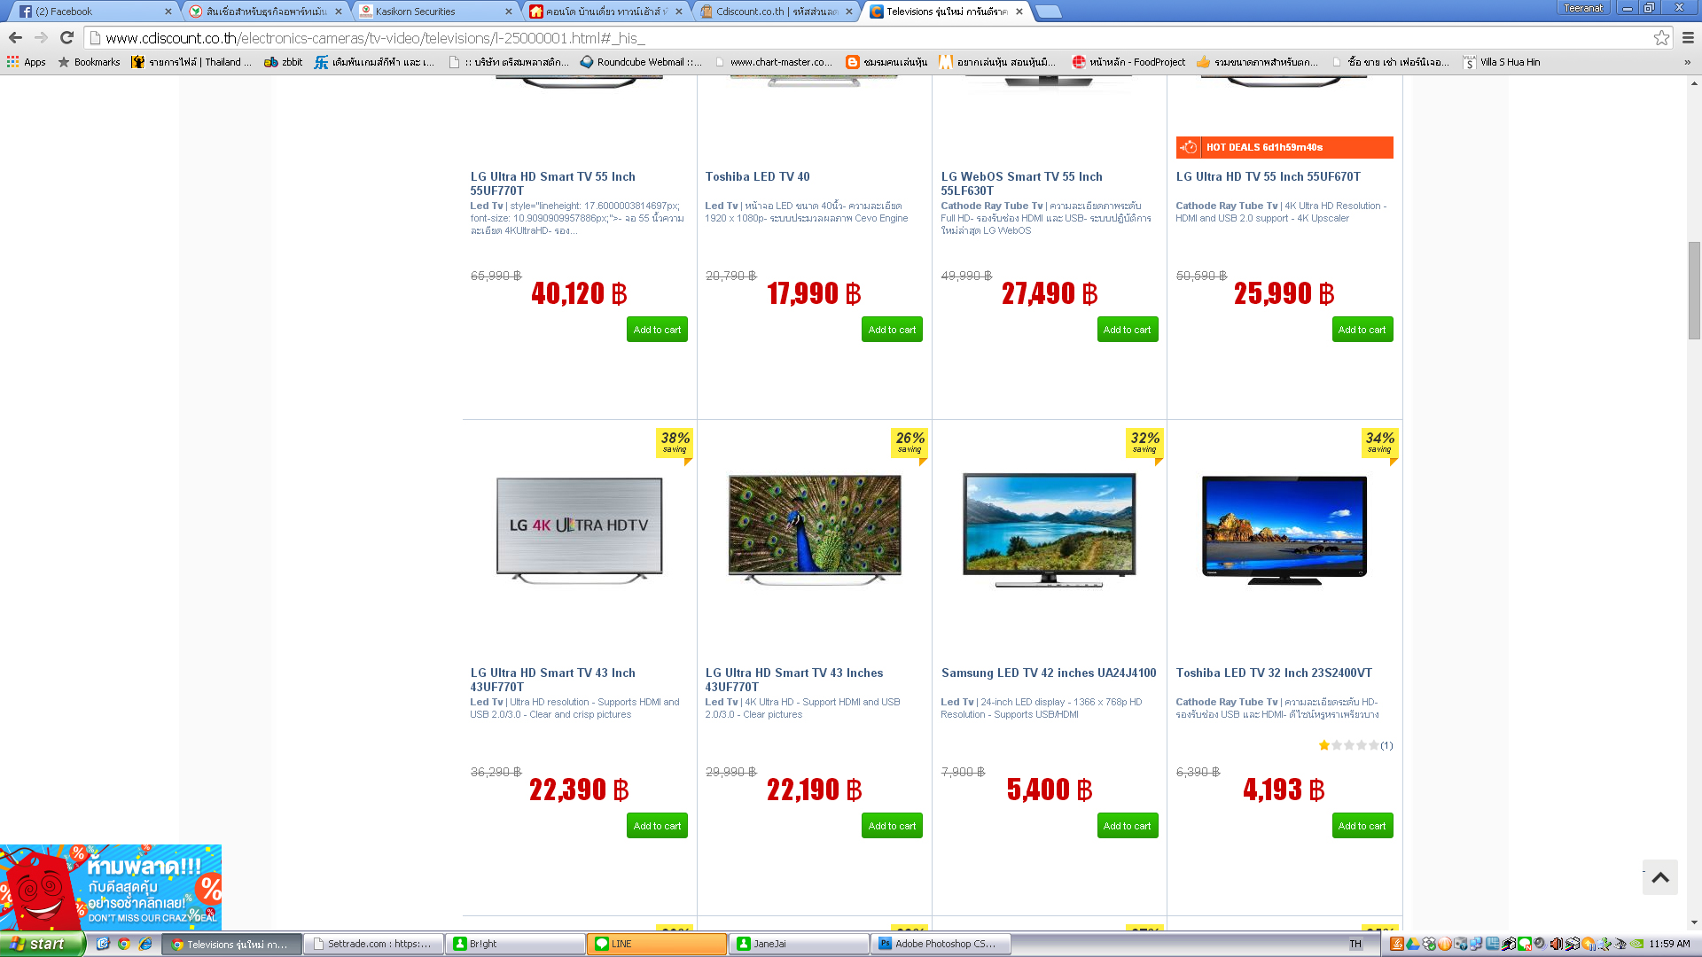Open the Chrome hamburger menu
This screenshot has width=1702, height=957.
click(1688, 37)
